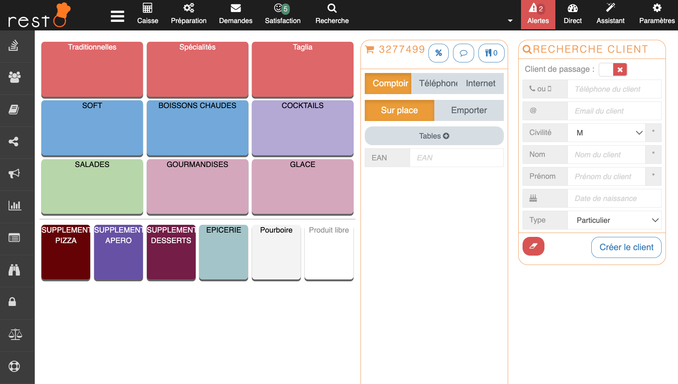Open the Type Particulier dropdown
The image size is (678, 384).
[x=614, y=220]
